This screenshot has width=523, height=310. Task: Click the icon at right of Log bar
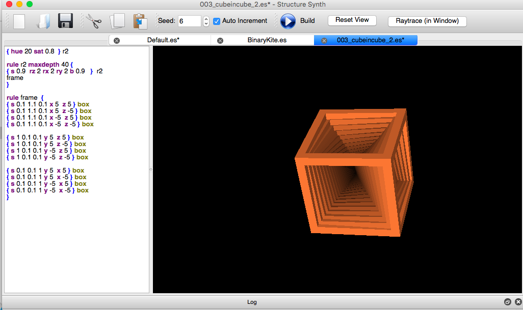pyautogui.click(x=518, y=301)
